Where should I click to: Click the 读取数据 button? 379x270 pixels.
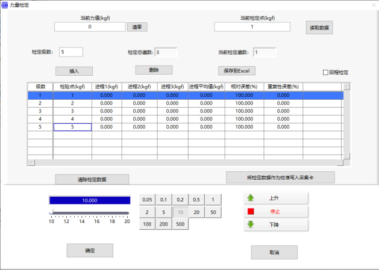tap(319, 28)
